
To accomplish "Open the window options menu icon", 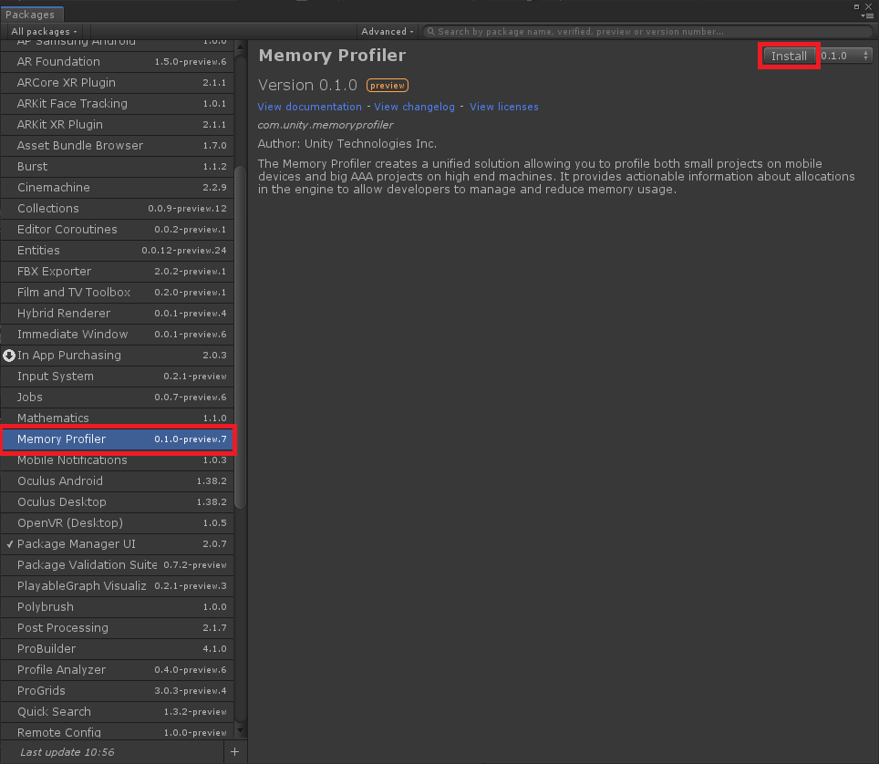I will pyautogui.click(x=867, y=15).
